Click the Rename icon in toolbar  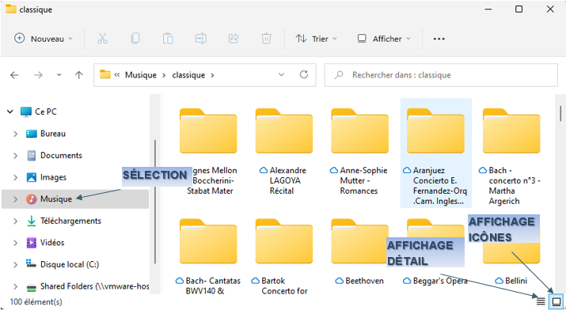coord(201,38)
